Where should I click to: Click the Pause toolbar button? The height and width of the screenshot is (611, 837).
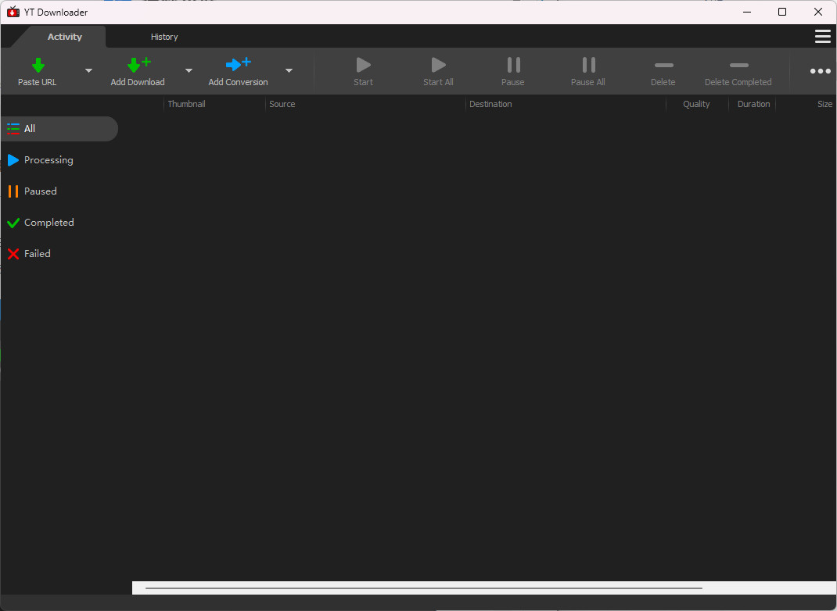coord(513,71)
